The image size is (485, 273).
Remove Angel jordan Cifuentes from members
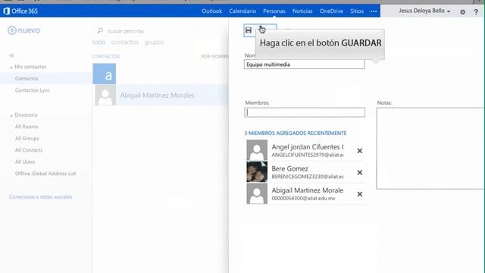[360, 151]
